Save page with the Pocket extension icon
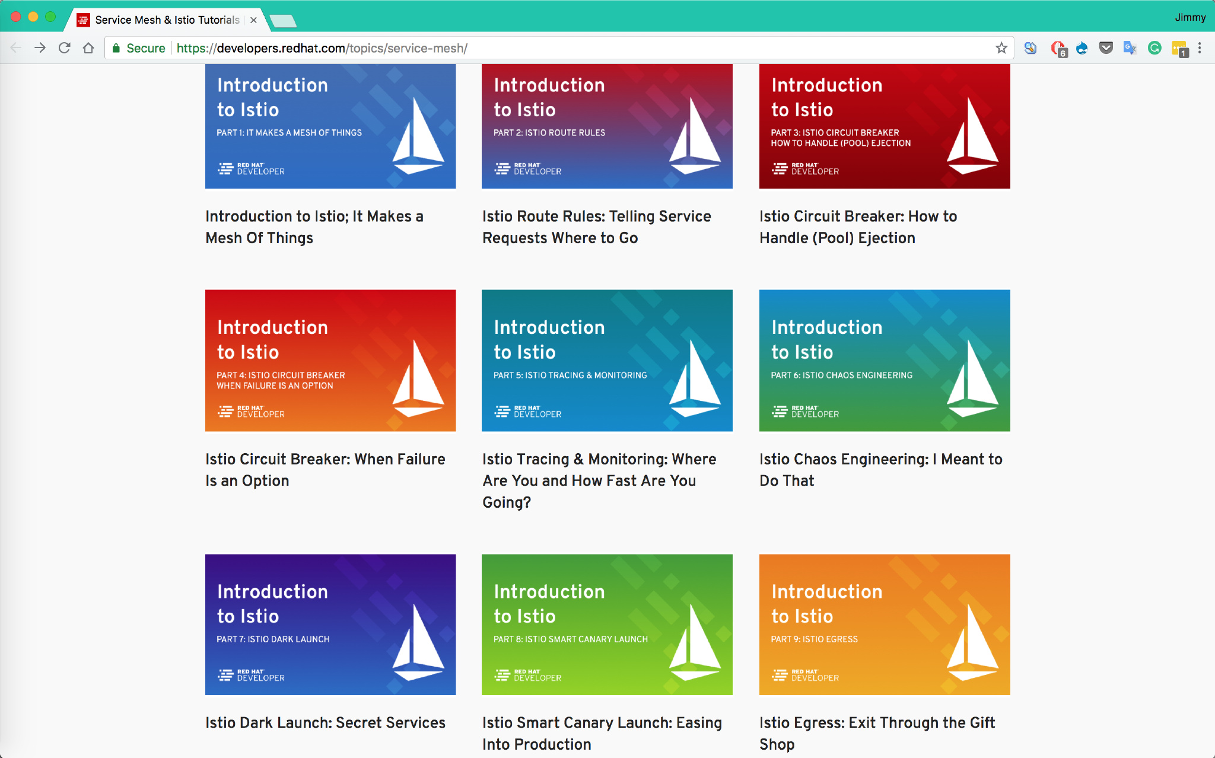 click(1106, 48)
